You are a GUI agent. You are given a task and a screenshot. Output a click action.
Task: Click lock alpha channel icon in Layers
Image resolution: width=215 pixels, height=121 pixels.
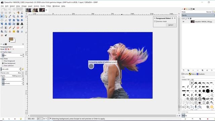[x=190, y=18]
